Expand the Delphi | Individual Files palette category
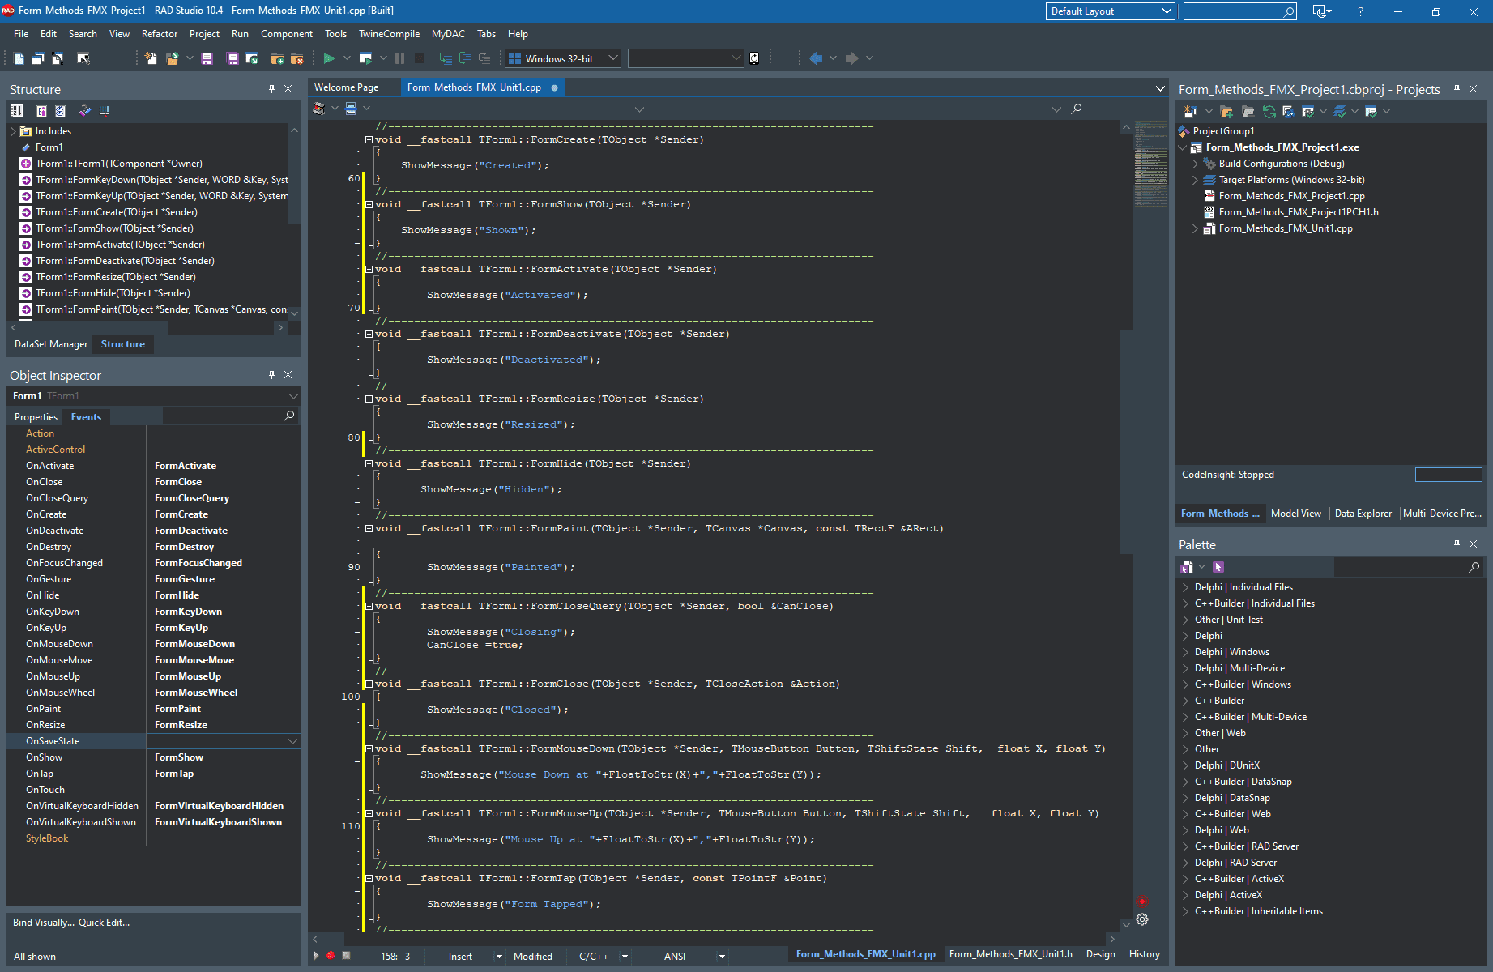 (x=1185, y=587)
